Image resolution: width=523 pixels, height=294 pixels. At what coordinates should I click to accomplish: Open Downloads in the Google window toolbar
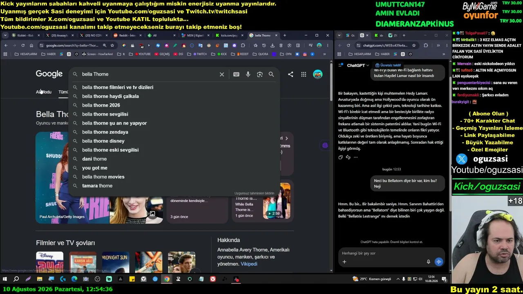pos(273,45)
